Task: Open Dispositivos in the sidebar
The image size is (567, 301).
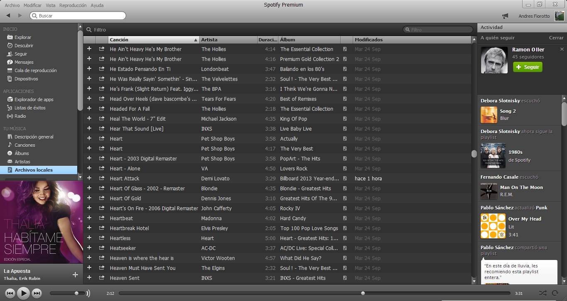Action: [26, 79]
